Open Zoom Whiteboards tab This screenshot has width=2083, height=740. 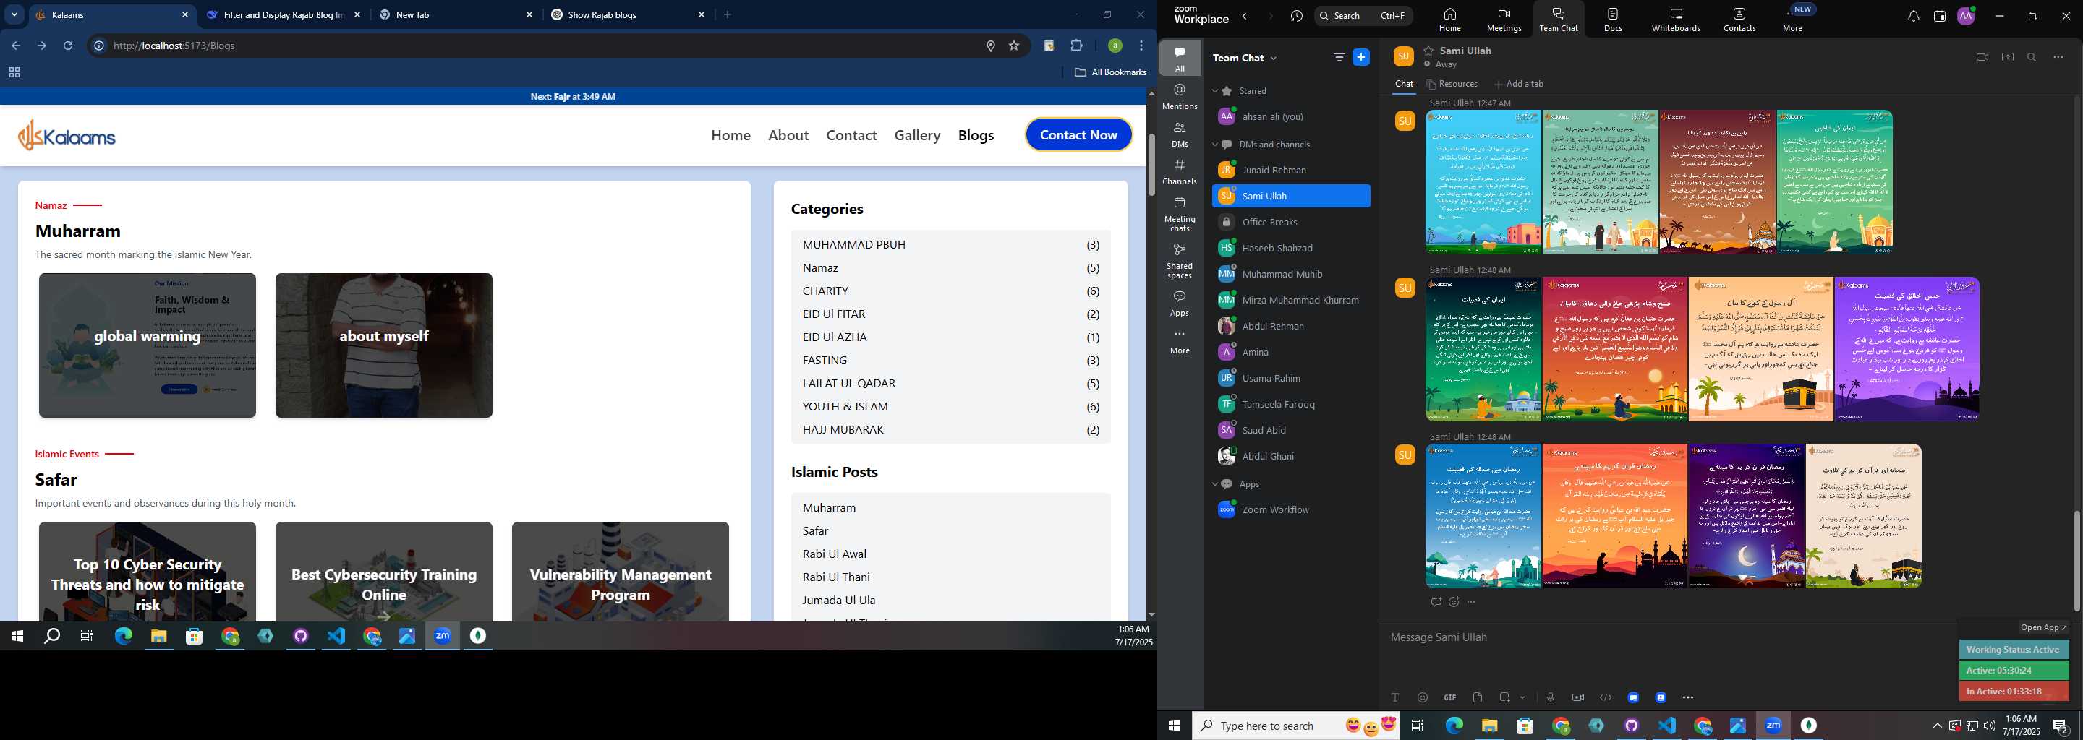point(1676,20)
